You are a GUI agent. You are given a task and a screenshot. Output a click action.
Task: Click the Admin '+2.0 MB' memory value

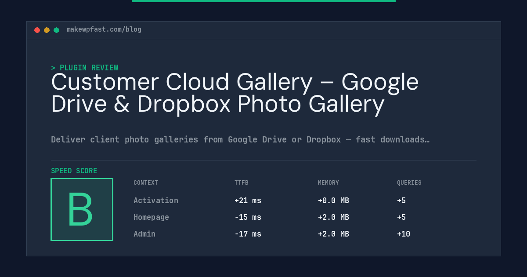(x=333, y=234)
